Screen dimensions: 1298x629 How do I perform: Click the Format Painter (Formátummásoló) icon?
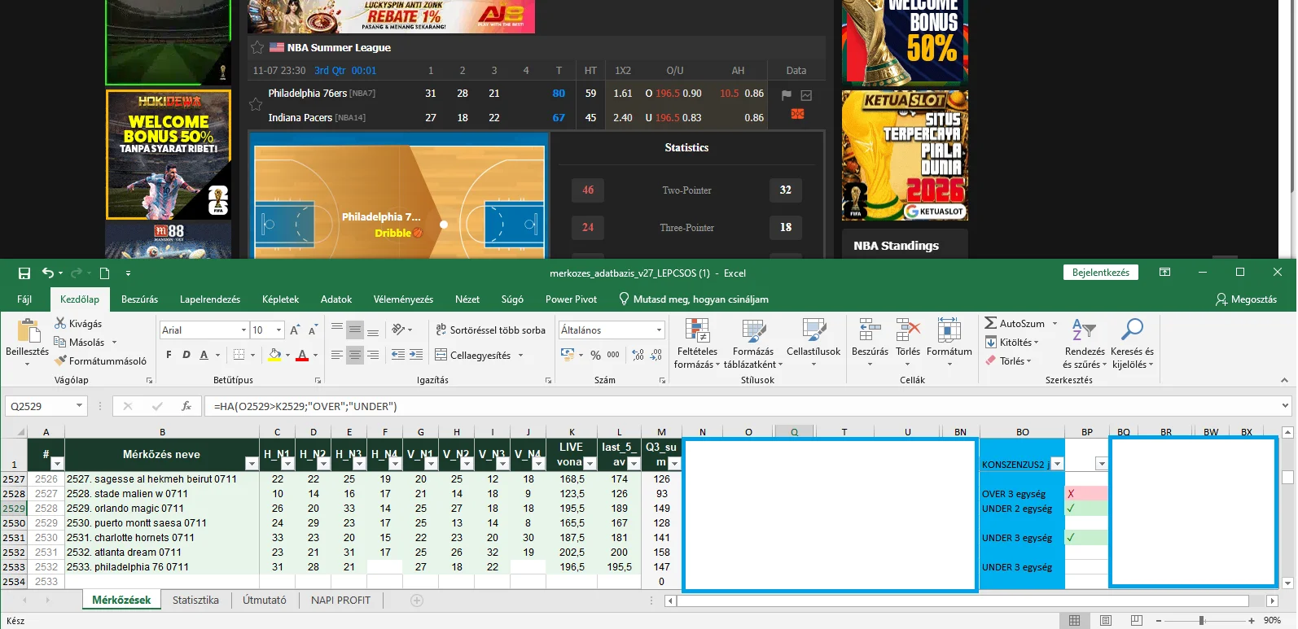click(60, 360)
